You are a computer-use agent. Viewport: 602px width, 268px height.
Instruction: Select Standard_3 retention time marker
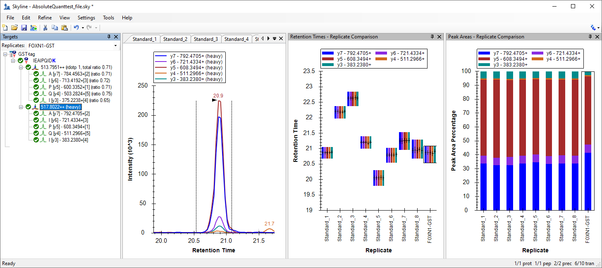pyautogui.click(x=353, y=99)
